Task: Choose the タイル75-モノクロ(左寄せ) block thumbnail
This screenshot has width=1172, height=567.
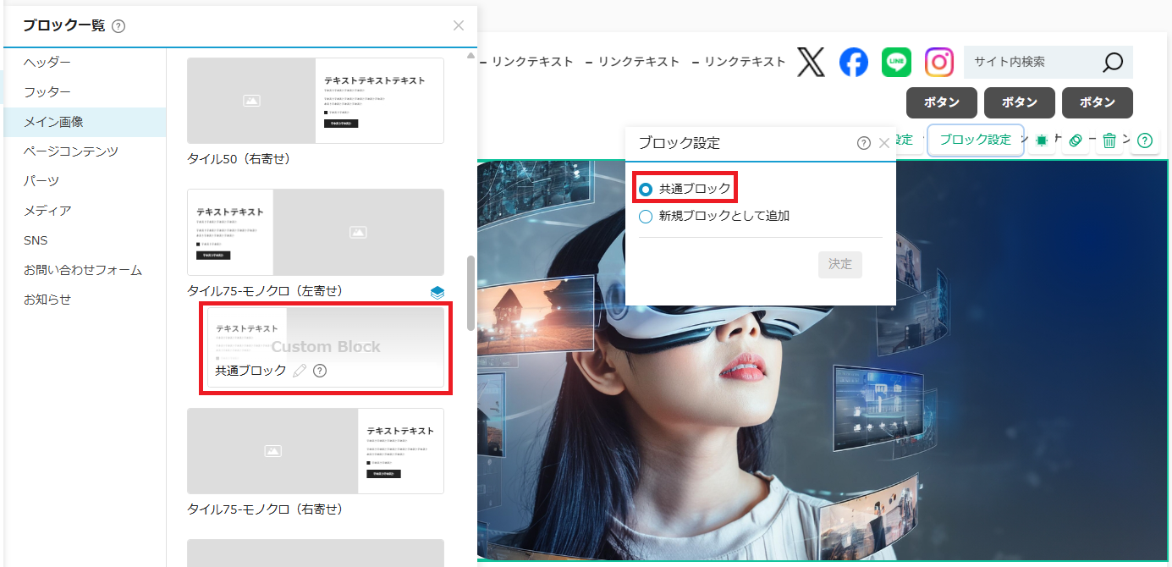Action: click(x=316, y=232)
